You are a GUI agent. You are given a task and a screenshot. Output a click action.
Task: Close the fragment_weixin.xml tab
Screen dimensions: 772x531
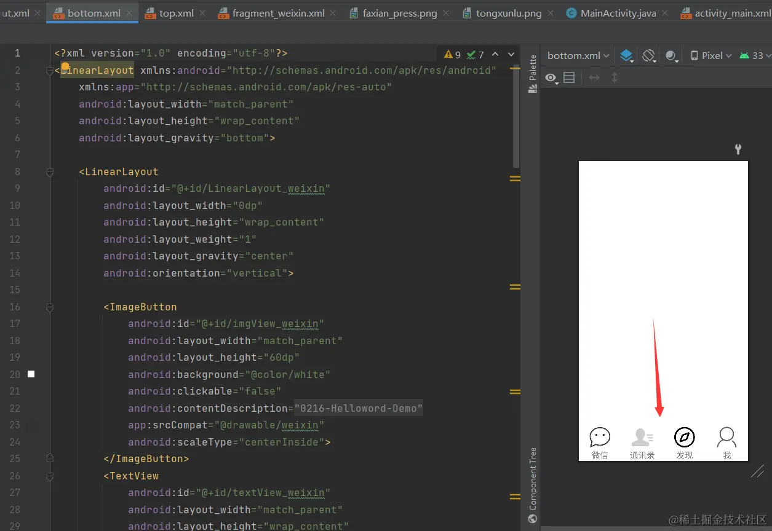pos(334,13)
